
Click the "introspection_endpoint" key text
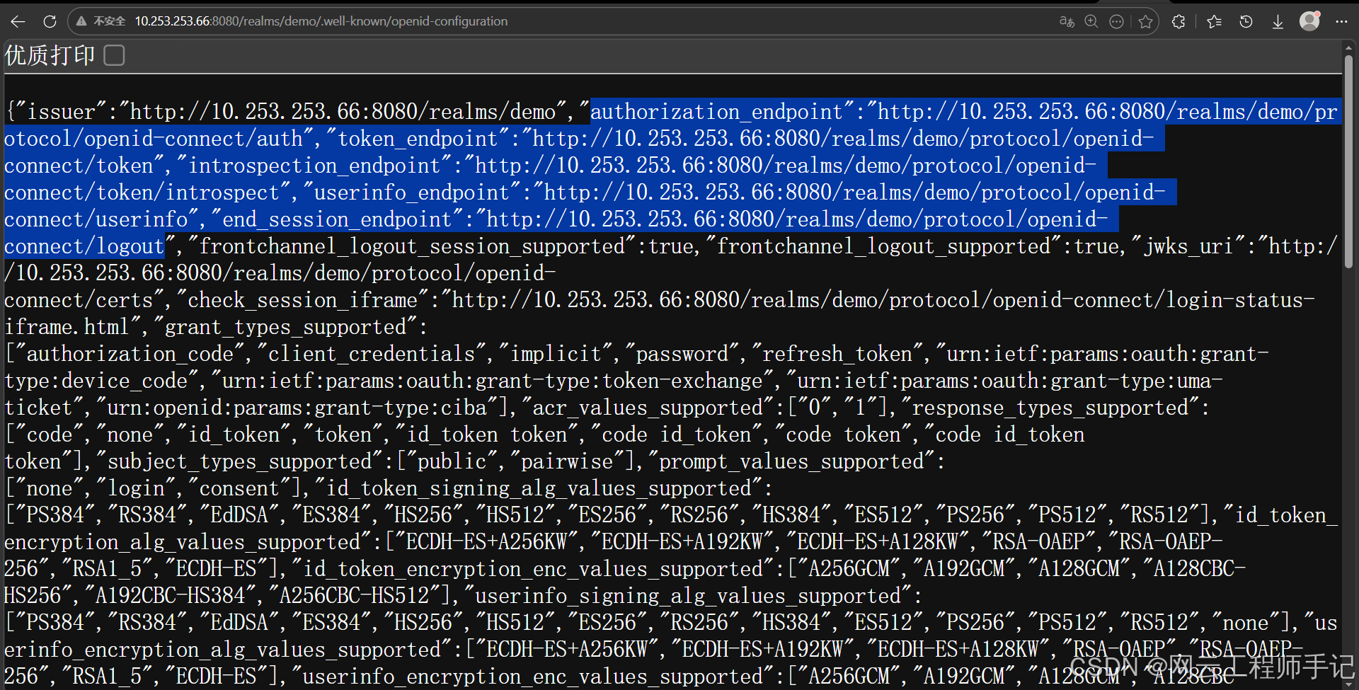[314, 166]
